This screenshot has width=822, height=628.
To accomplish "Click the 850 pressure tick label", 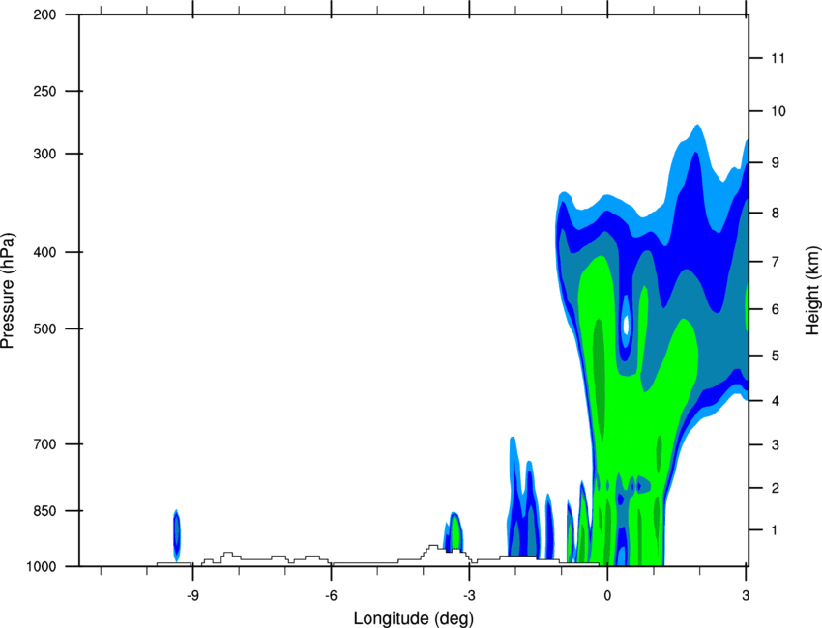I will 44,511.
